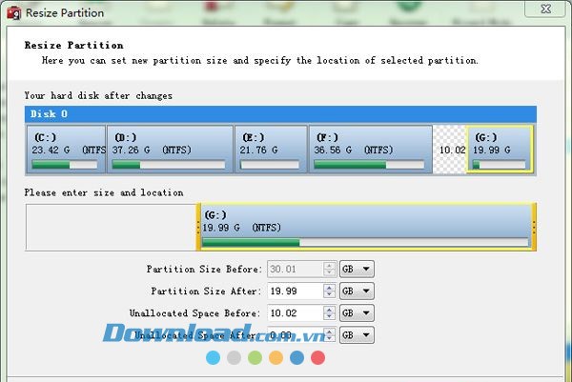Open the Partition Size After GB unit dropdown

357,291
